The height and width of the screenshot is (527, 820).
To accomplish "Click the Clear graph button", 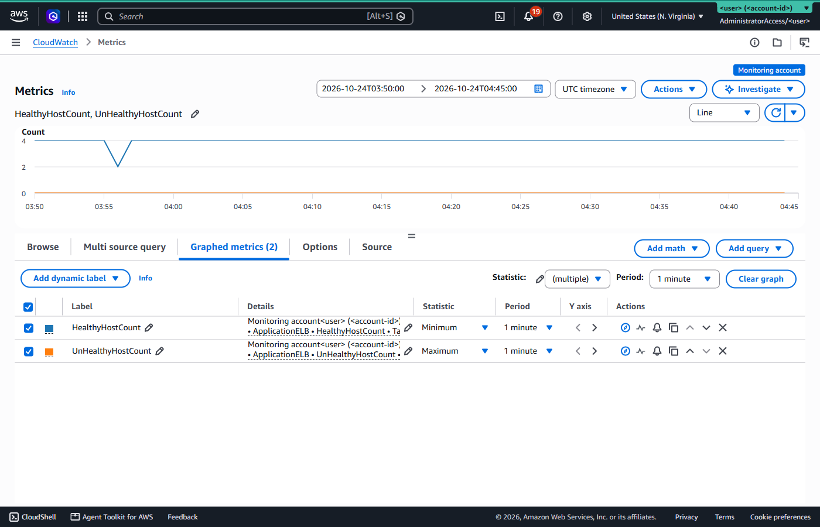I will coord(761,279).
